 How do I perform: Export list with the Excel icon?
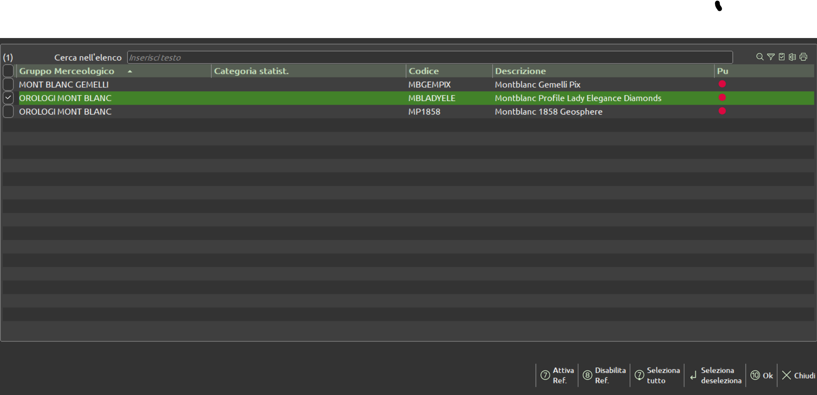(x=792, y=57)
